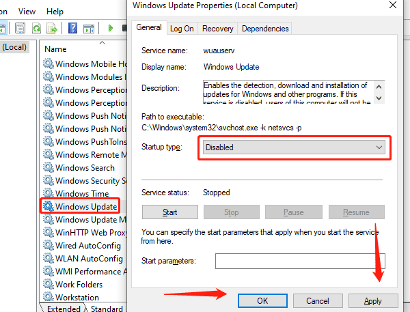This screenshot has width=410, height=312.
Task: Click gear icon beside Windows Time
Action: pos(48,193)
